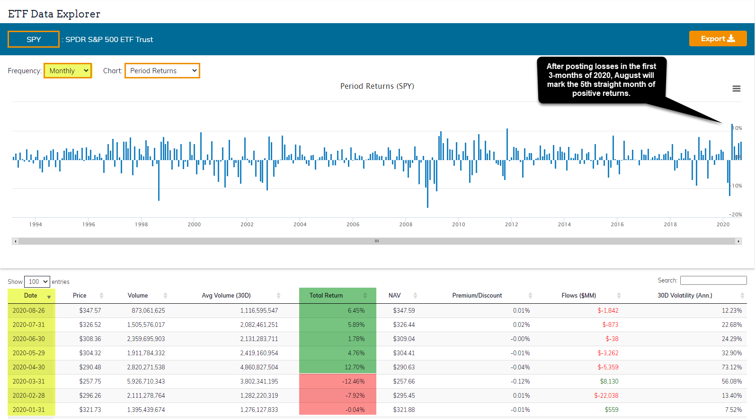Click the $347.59 NAV cell

pos(404,310)
